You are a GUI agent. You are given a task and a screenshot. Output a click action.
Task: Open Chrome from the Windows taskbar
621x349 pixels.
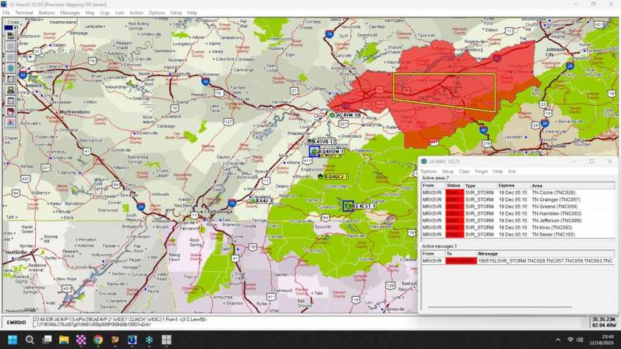98,339
